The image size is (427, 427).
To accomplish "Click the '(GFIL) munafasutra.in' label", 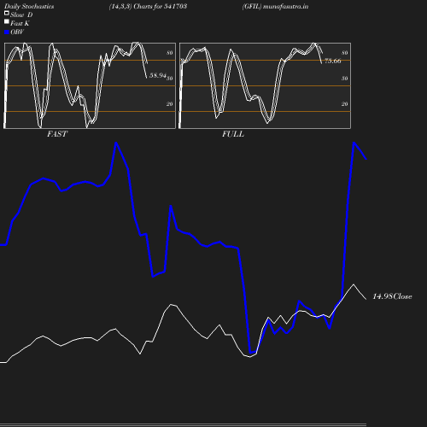I will coord(275,6).
